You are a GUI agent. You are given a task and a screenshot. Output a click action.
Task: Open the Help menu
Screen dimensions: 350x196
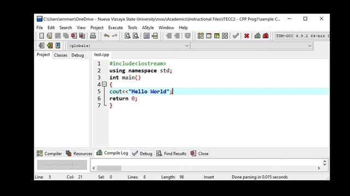click(x=183, y=28)
